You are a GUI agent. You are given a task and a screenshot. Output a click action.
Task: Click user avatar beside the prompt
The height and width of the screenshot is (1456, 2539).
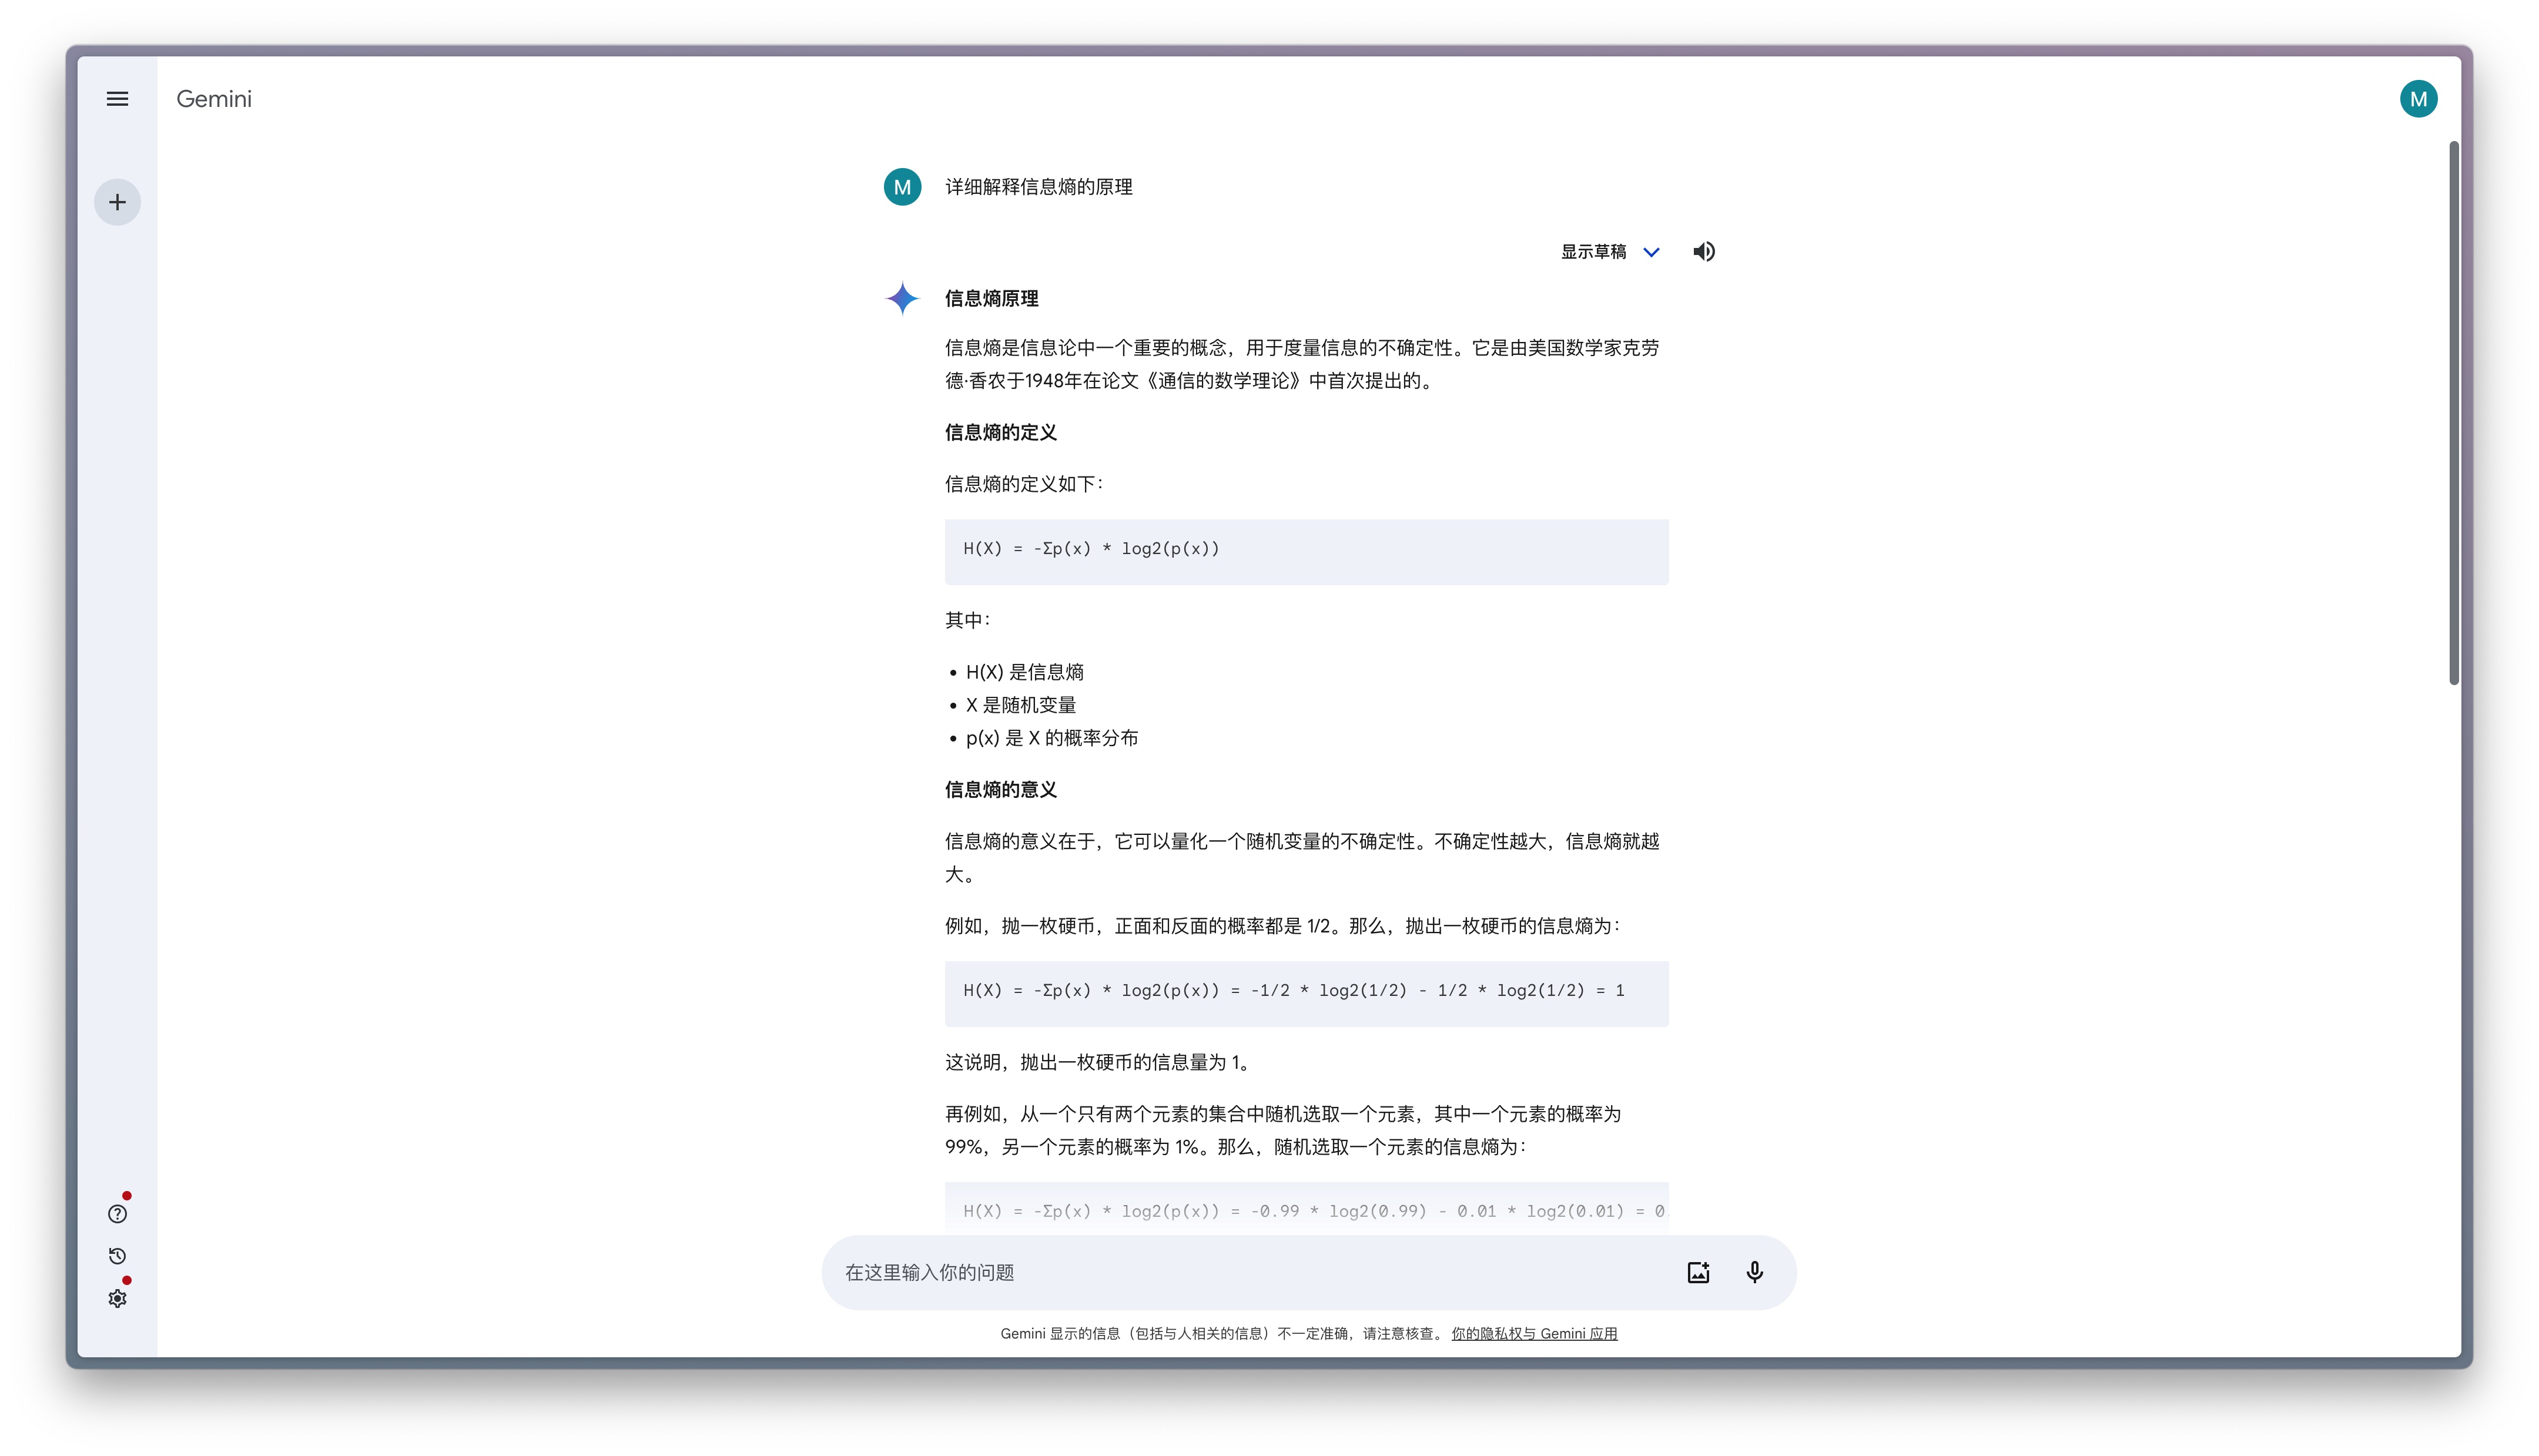pyautogui.click(x=902, y=187)
